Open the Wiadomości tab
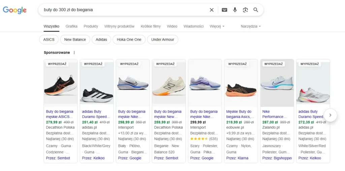This screenshot has height=171, width=345. point(193,26)
